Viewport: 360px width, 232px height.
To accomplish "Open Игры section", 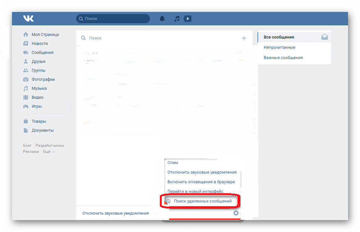I will coord(37,106).
